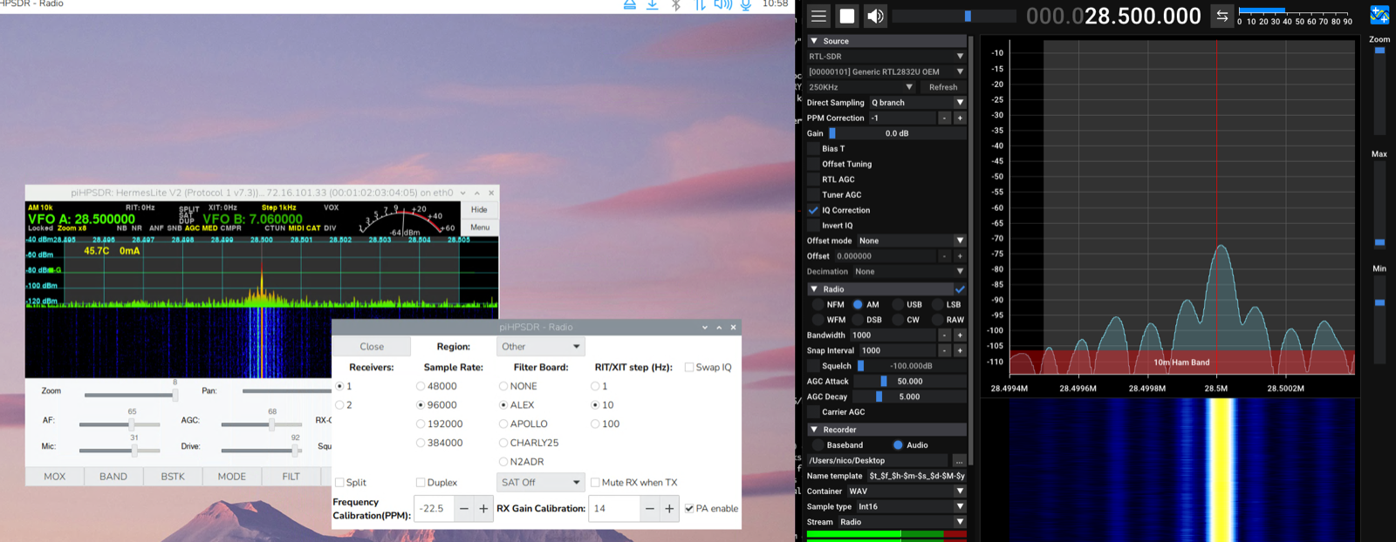
Task: Click the Gain slider in Source panel
Action: (896, 133)
